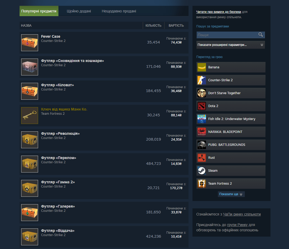Click the PUBG: BATTLEGROUNDS helmet icon
Viewport: 289px width, 249px height.
(202, 145)
